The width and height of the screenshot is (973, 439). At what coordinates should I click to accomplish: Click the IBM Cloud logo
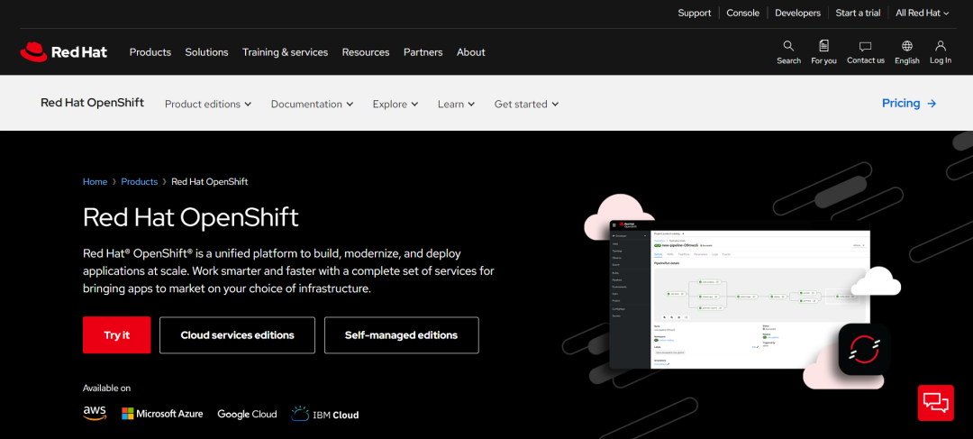[x=325, y=414]
